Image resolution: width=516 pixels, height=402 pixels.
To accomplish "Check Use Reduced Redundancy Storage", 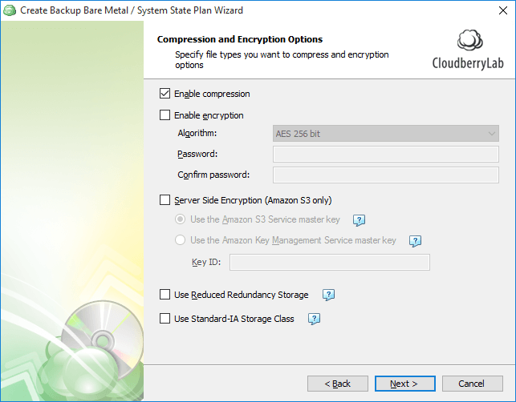I will point(165,295).
